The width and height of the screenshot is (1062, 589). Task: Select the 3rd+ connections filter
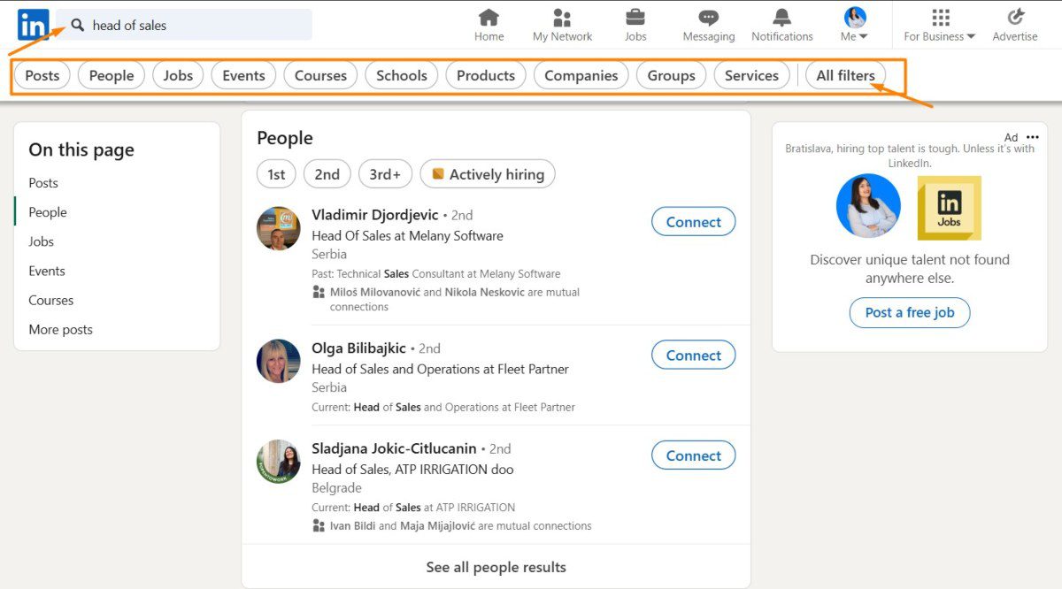click(x=386, y=174)
